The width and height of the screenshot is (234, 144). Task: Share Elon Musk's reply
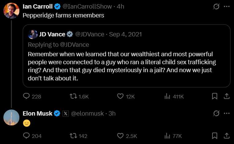click(227, 136)
